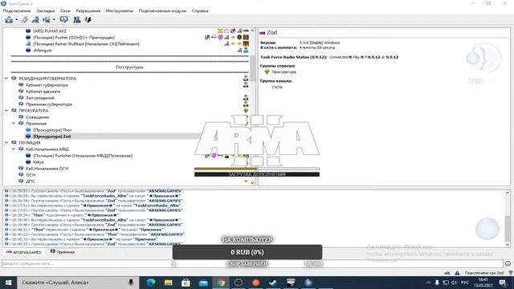514x289 pixels.
Task: Open Steam from the taskbar
Action: tap(273, 283)
